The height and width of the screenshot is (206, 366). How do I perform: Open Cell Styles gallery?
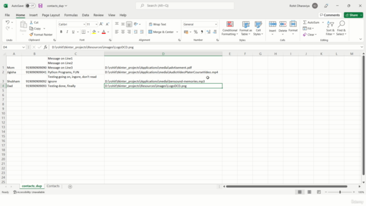point(258,28)
